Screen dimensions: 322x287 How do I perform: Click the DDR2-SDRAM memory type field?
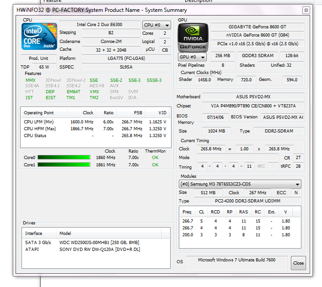point(279,131)
